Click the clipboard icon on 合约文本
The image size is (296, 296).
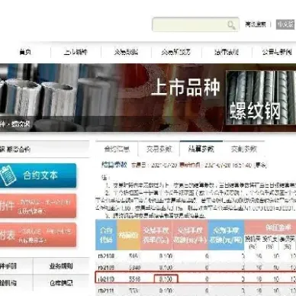point(8,175)
